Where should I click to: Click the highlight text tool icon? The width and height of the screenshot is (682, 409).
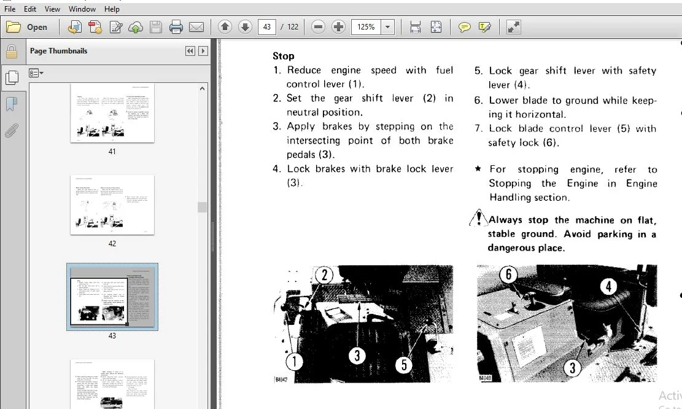[x=484, y=27]
